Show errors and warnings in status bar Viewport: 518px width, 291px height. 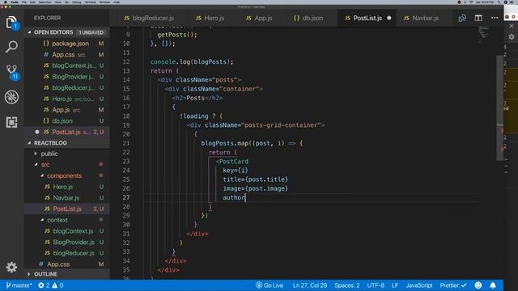pyautogui.click(x=50, y=285)
